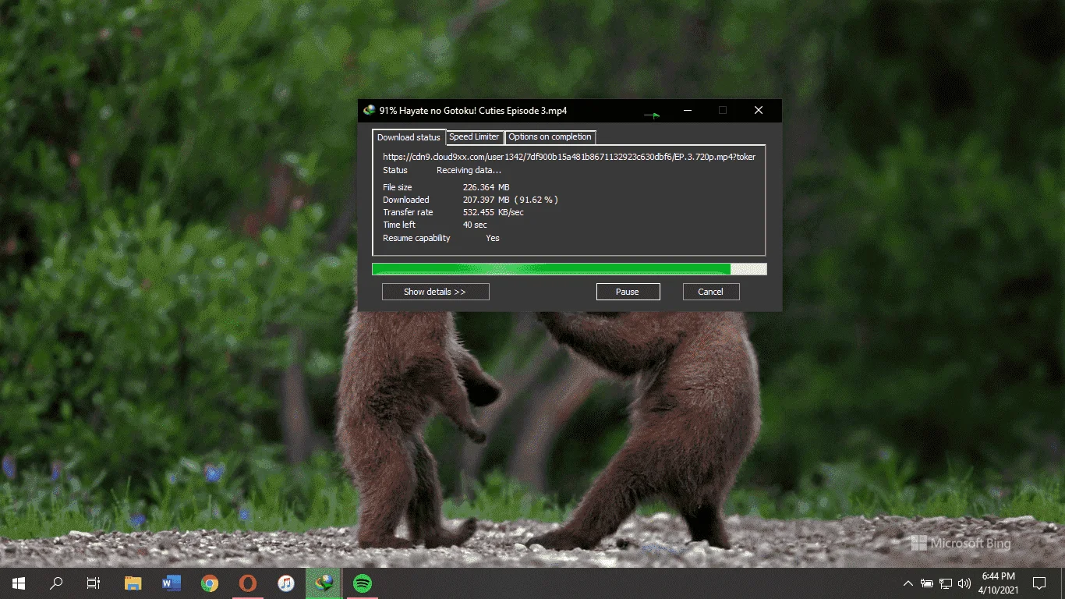Open the notification action center
This screenshot has width=1065, height=599.
tap(1039, 583)
